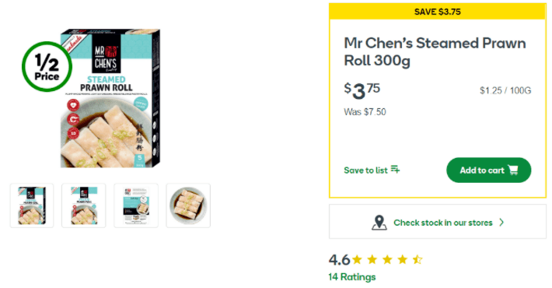Image resolution: width=552 pixels, height=288 pixels.
Task: Open the 14 Ratings link
Action: [352, 277]
